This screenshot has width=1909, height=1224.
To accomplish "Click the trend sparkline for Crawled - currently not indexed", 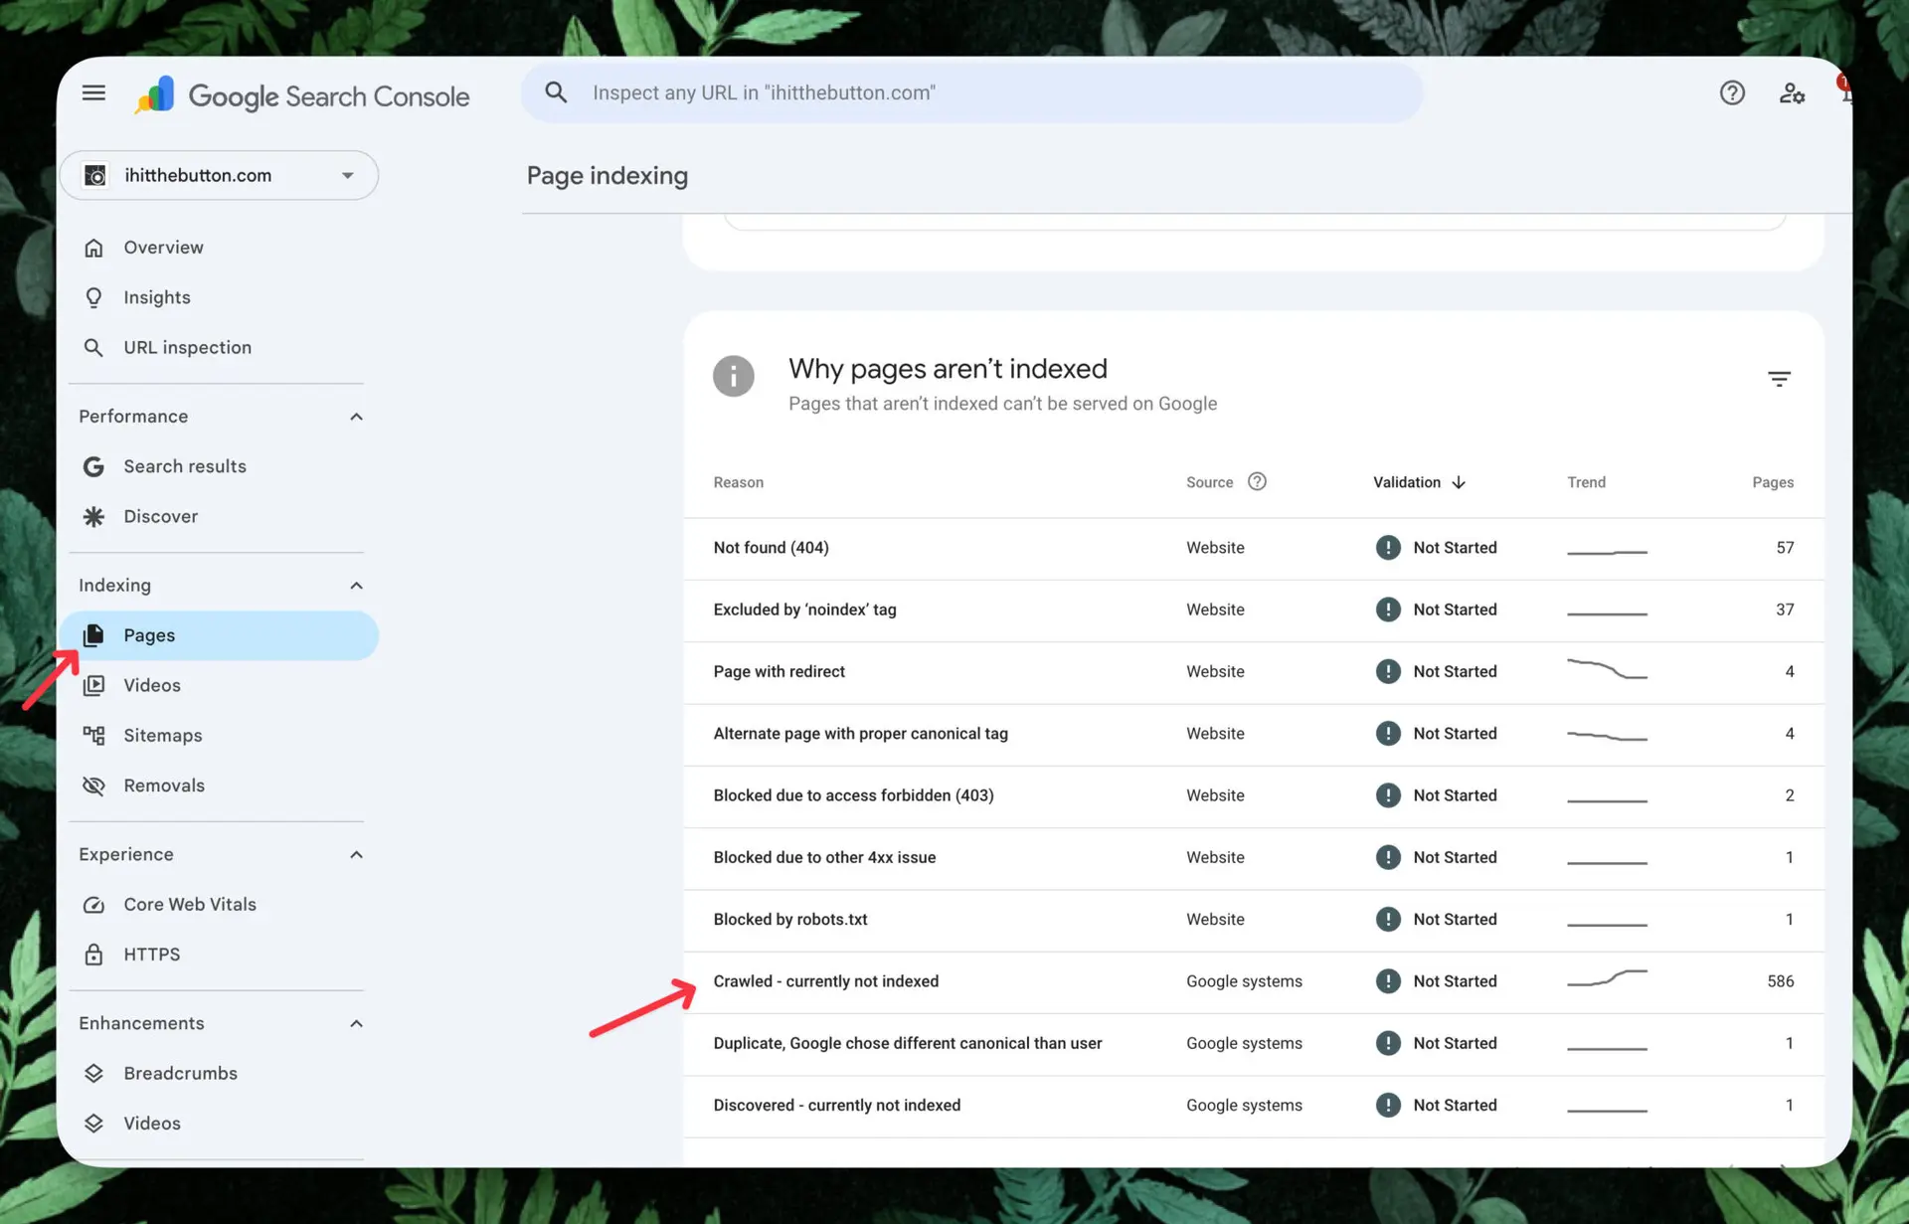I will click(1607, 978).
